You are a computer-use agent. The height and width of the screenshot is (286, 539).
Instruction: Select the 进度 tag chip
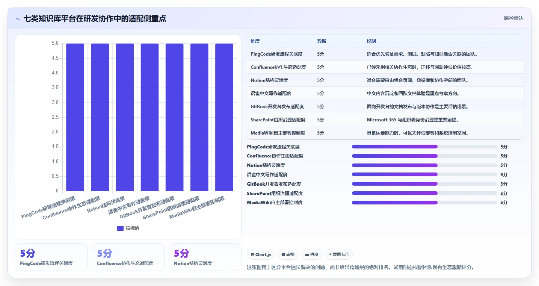(312, 254)
